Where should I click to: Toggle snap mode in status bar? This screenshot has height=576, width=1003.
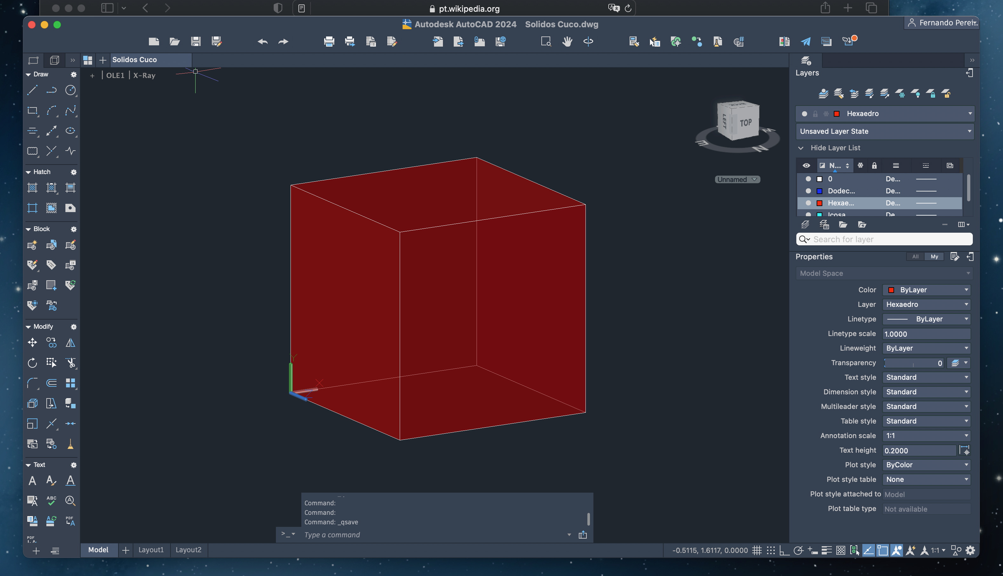coord(771,550)
